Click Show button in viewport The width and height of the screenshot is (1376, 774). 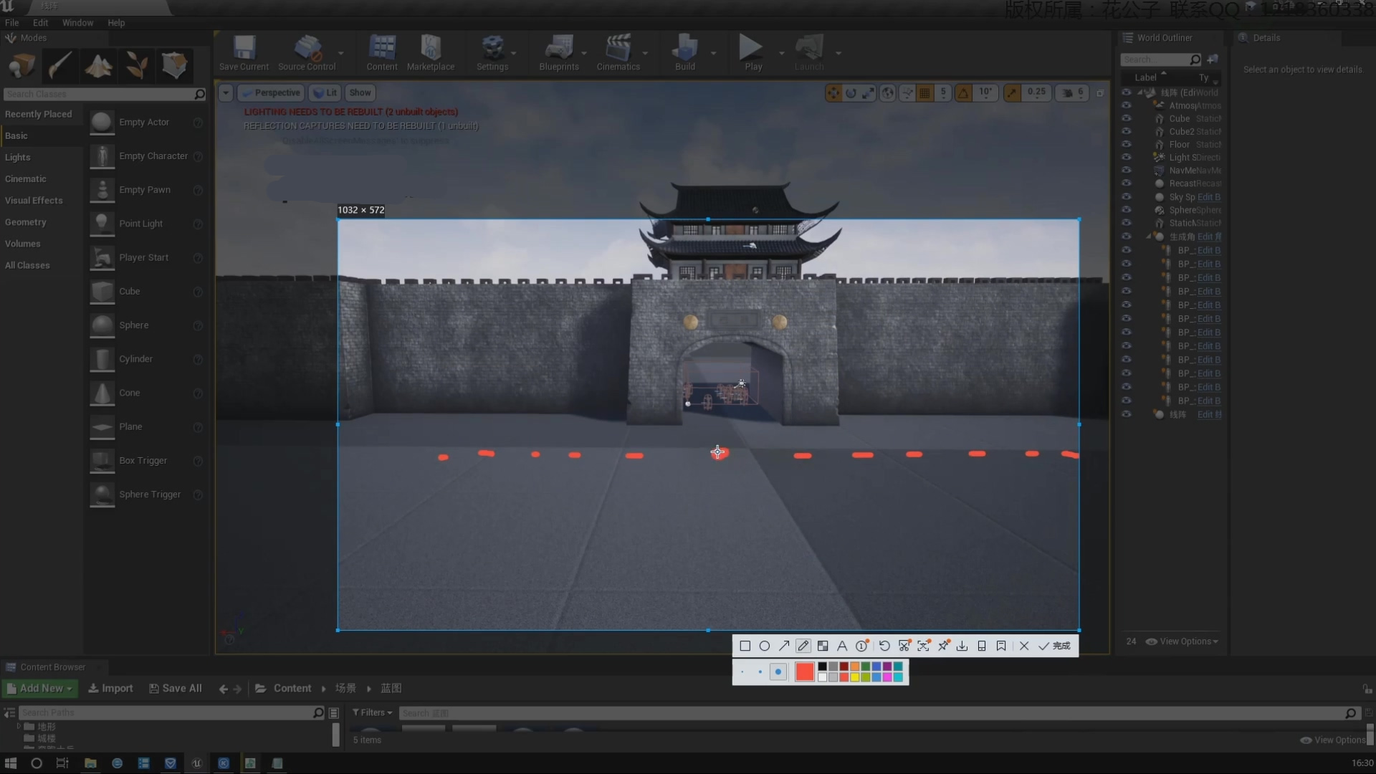point(360,93)
